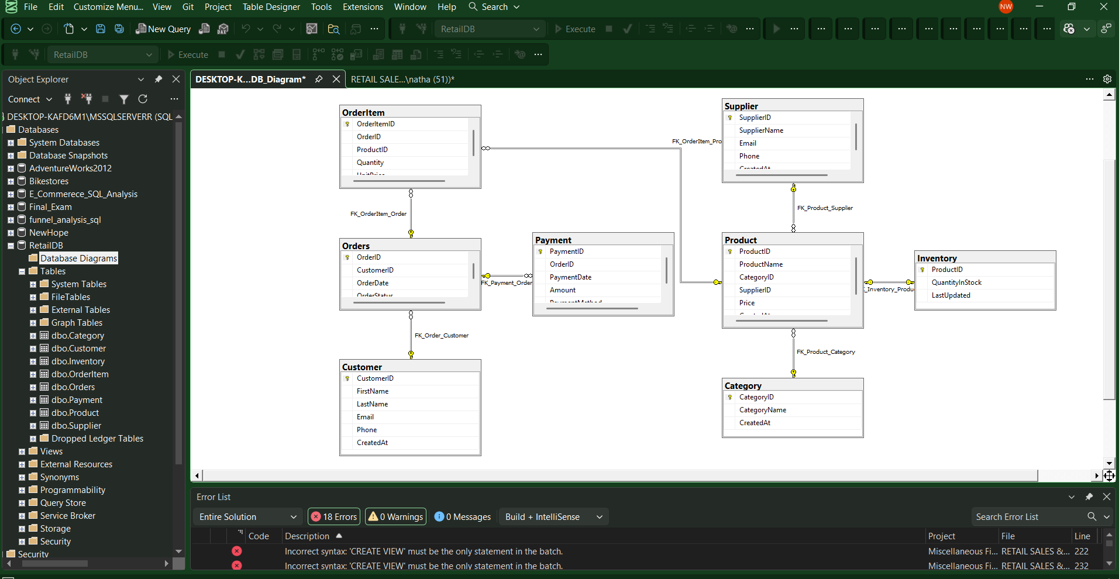Toggle the 18 Errors filter

click(x=333, y=516)
